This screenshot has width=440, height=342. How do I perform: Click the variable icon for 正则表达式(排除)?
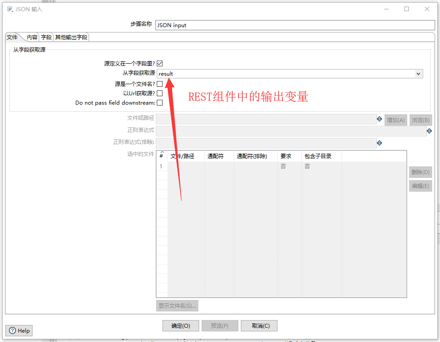point(379,142)
